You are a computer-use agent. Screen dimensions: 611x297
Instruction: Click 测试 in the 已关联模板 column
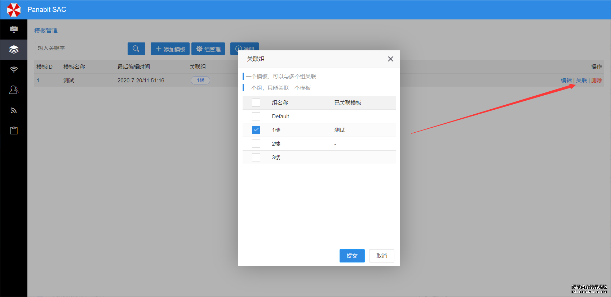tap(340, 130)
